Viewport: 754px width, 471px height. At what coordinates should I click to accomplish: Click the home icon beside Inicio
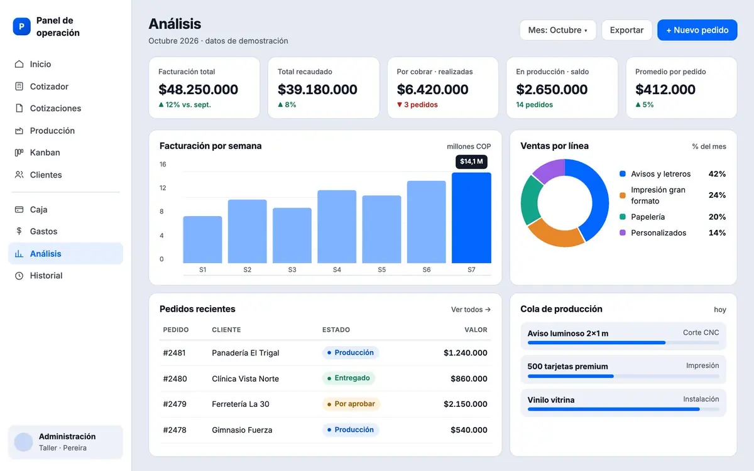pos(19,64)
